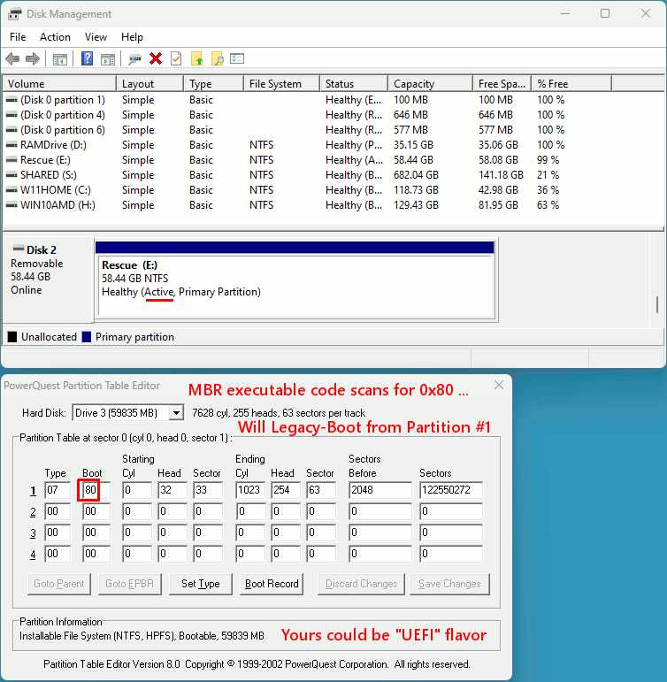Click the Properties checkmark page icon
Image resolution: width=667 pixels, height=682 pixels.
tap(176, 58)
